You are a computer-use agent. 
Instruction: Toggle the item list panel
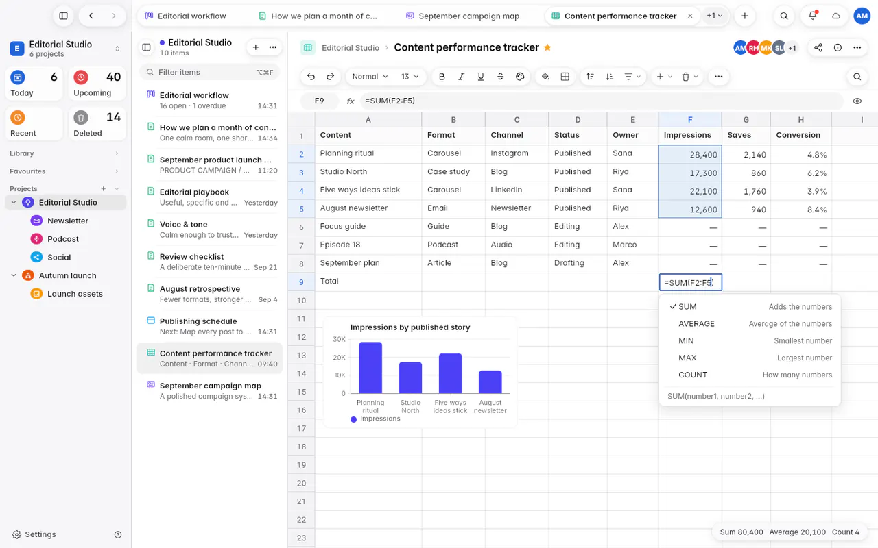tap(146, 47)
